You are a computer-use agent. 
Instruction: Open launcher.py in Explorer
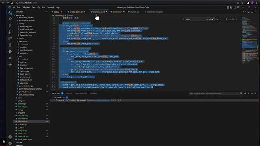click(x=22, y=125)
